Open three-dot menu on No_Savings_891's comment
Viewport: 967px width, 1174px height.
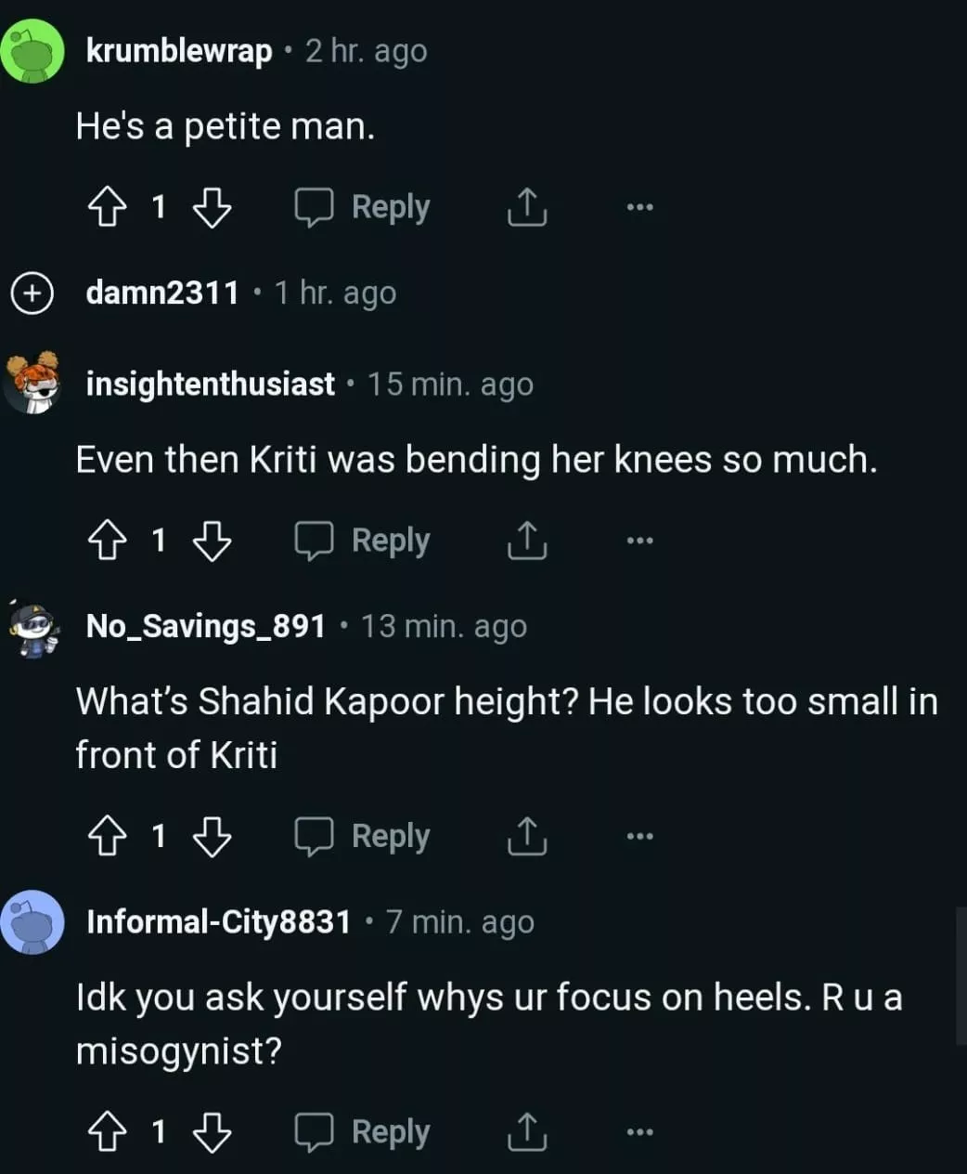coord(639,836)
